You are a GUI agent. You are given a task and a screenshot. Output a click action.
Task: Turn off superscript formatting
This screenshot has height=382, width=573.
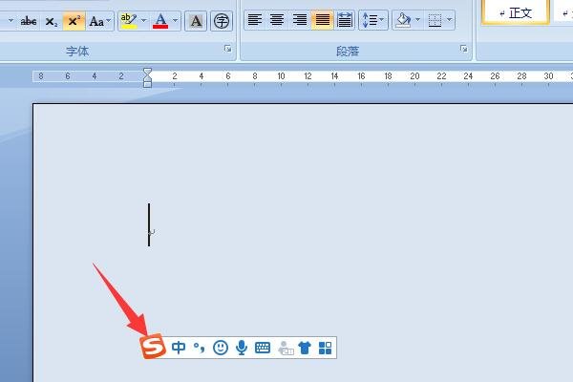point(74,20)
